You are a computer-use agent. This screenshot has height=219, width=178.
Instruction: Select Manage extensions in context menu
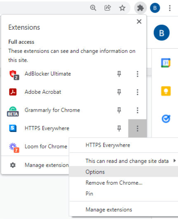(124, 209)
